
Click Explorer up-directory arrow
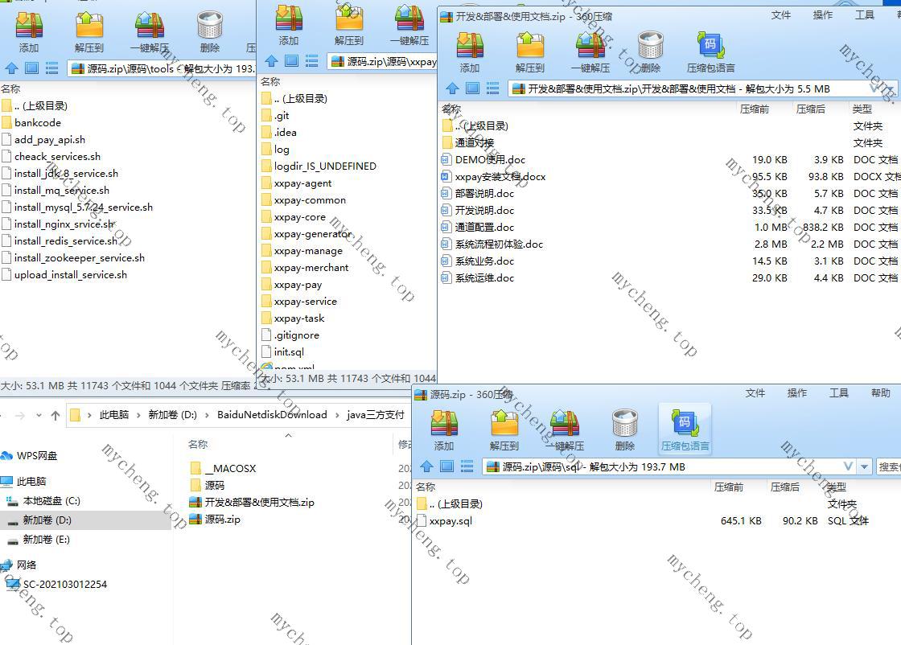[x=56, y=415]
